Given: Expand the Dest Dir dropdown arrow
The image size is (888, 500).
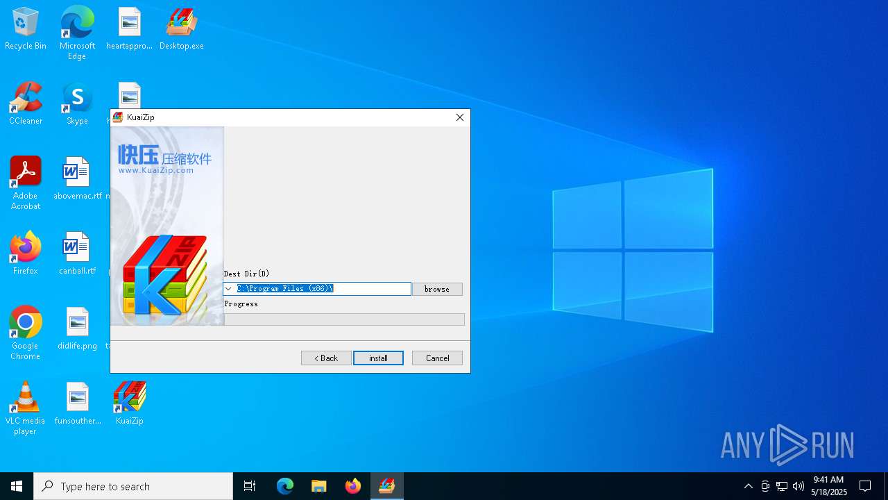Looking at the screenshot, I should click(229, 289).
